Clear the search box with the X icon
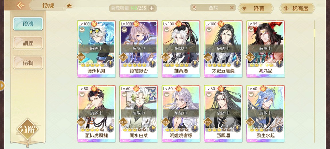Image resolution: width=330 pixels, height=149 pixels. (232, 8)
